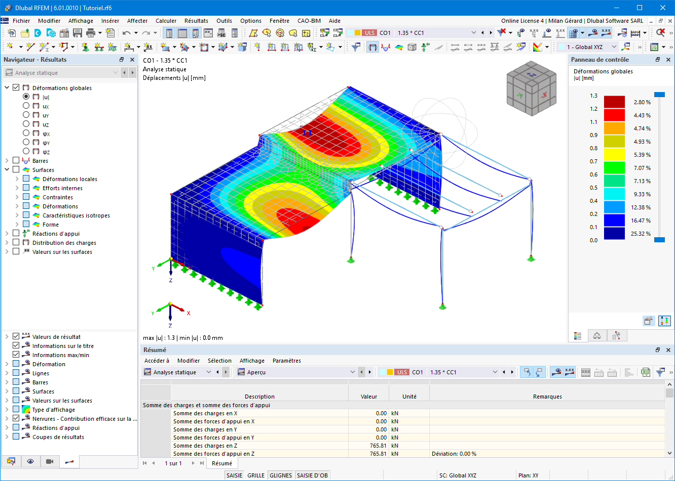Expand the Contraintes node
This screenshot has width=675, height=481.
click(17, 197)
